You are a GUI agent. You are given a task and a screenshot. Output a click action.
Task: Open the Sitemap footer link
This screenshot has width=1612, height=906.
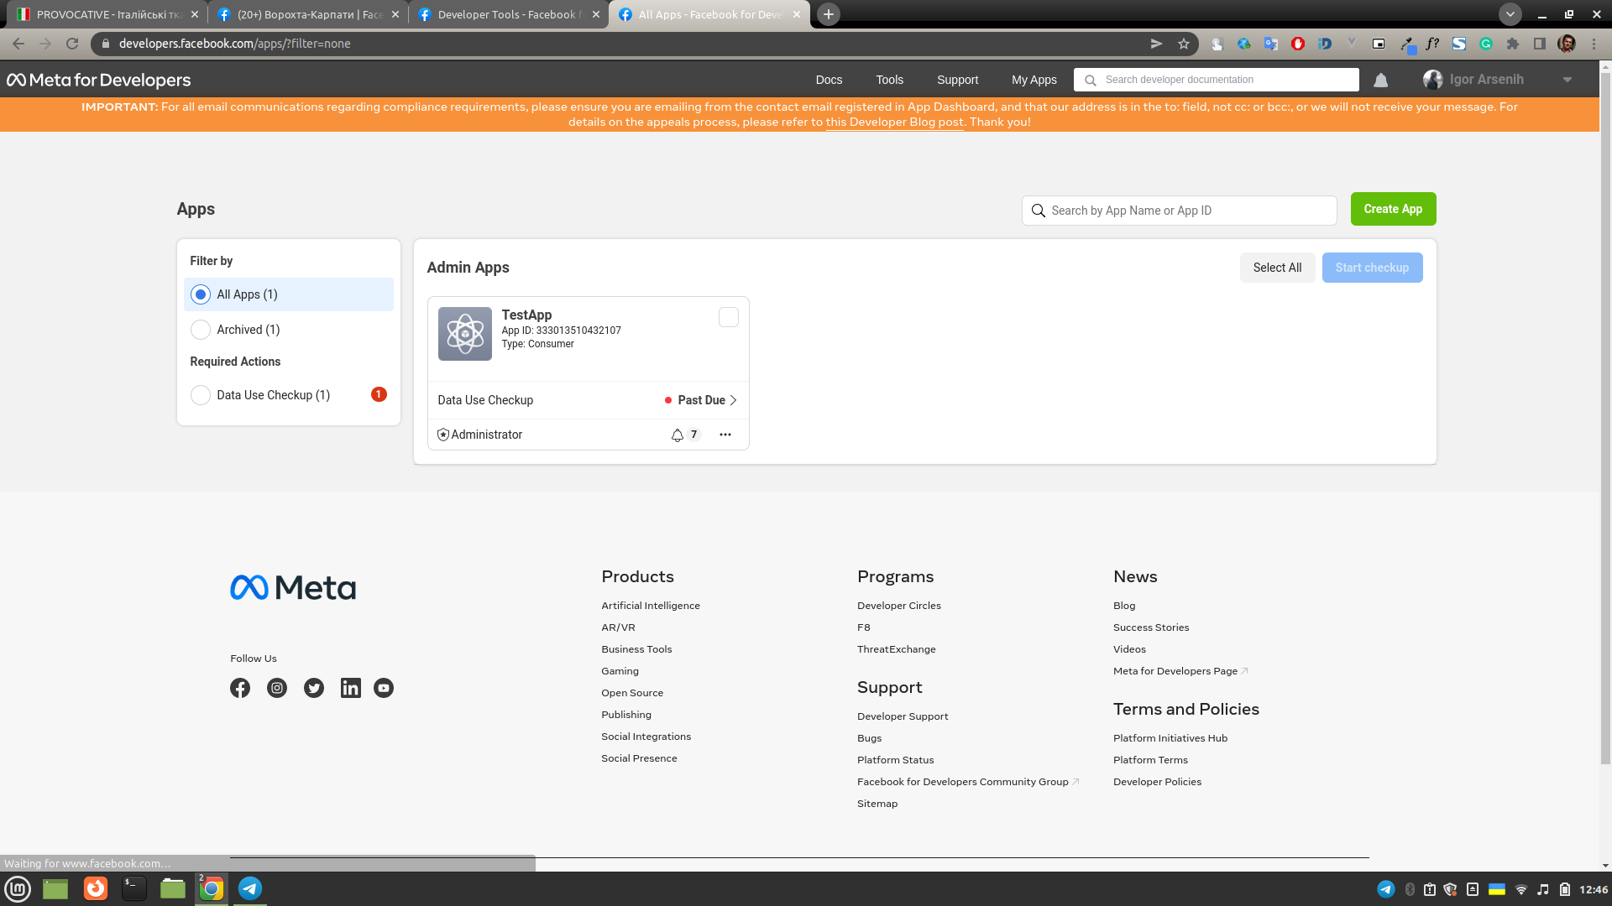tap(877, 804)
